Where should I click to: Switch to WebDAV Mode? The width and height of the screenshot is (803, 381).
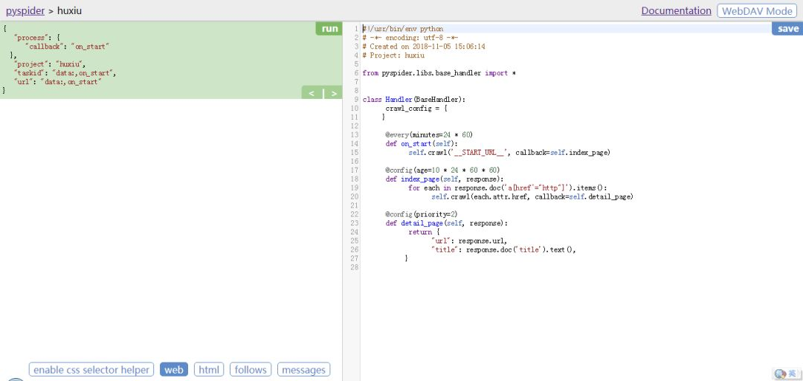pyautogui.click(x=757, y=10)
